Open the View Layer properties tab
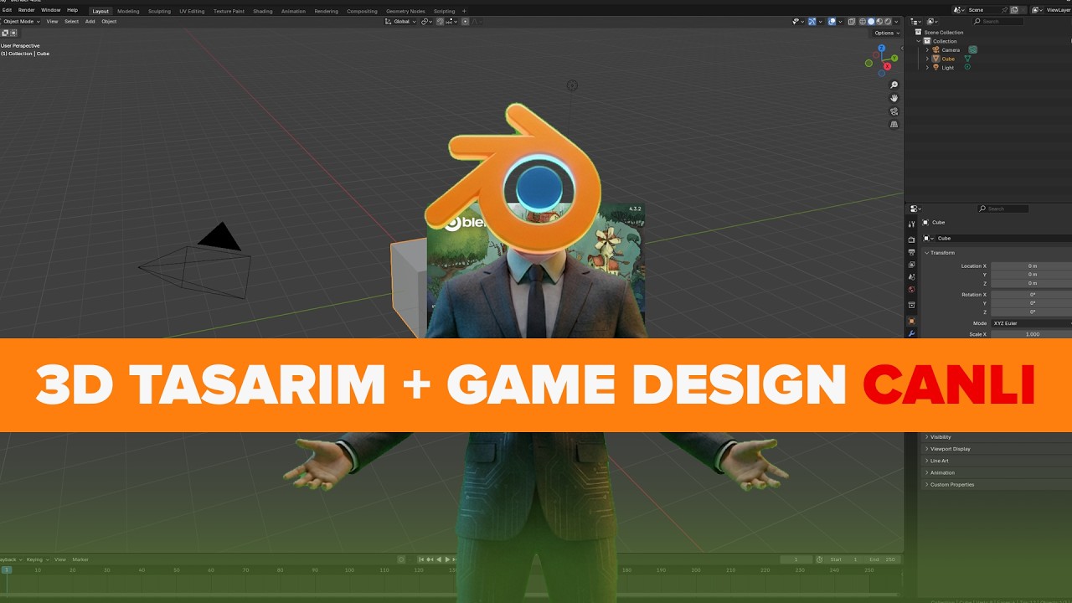1072x603 pixels. pyautogui.click(x=911, y=264)
